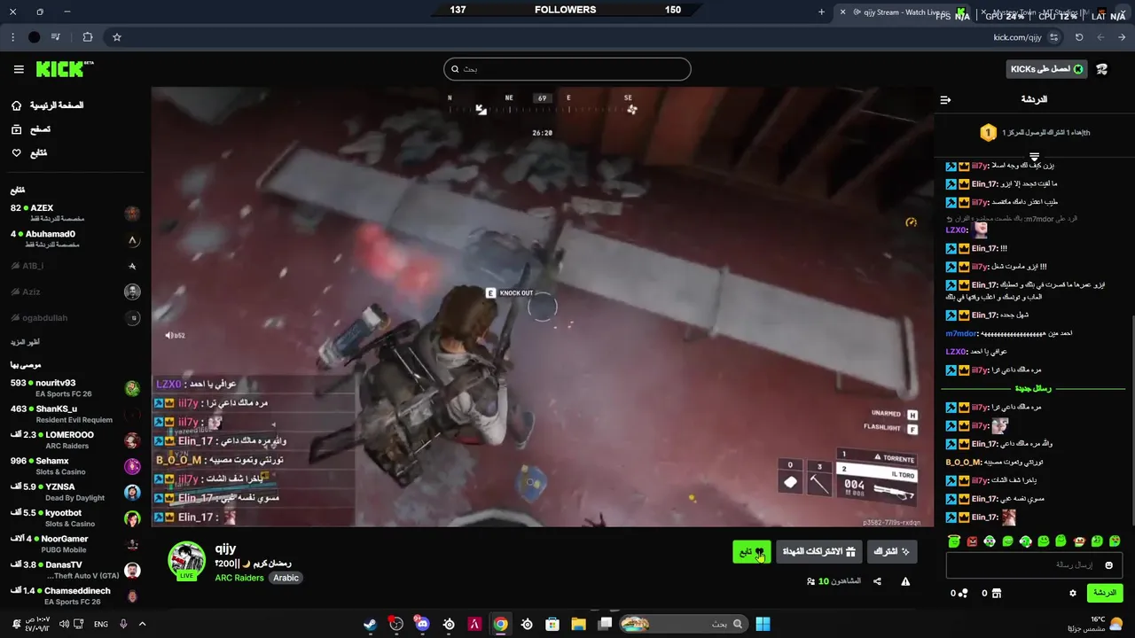
Task: Collapse the chat panel
Action: [945, 99]
